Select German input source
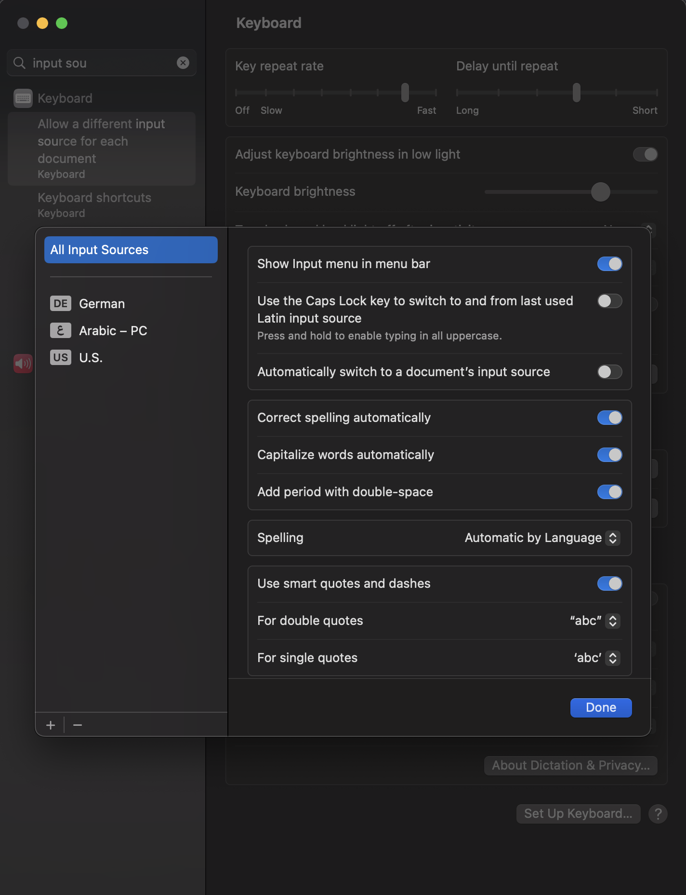 pos(131,303)
